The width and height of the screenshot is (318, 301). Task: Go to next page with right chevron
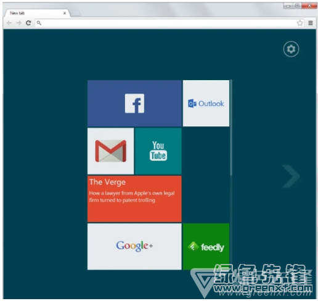291,176
